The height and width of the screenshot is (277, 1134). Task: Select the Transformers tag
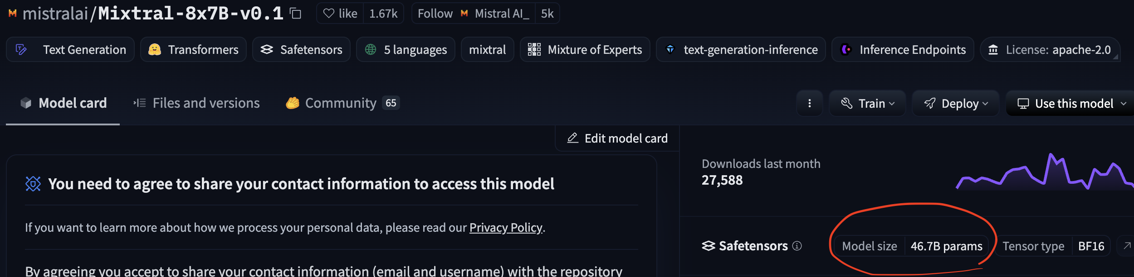click(193, 49)
